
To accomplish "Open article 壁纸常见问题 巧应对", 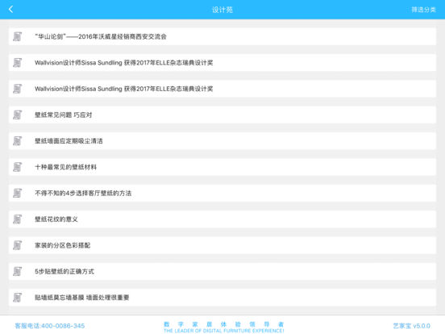I will point(222,115).
